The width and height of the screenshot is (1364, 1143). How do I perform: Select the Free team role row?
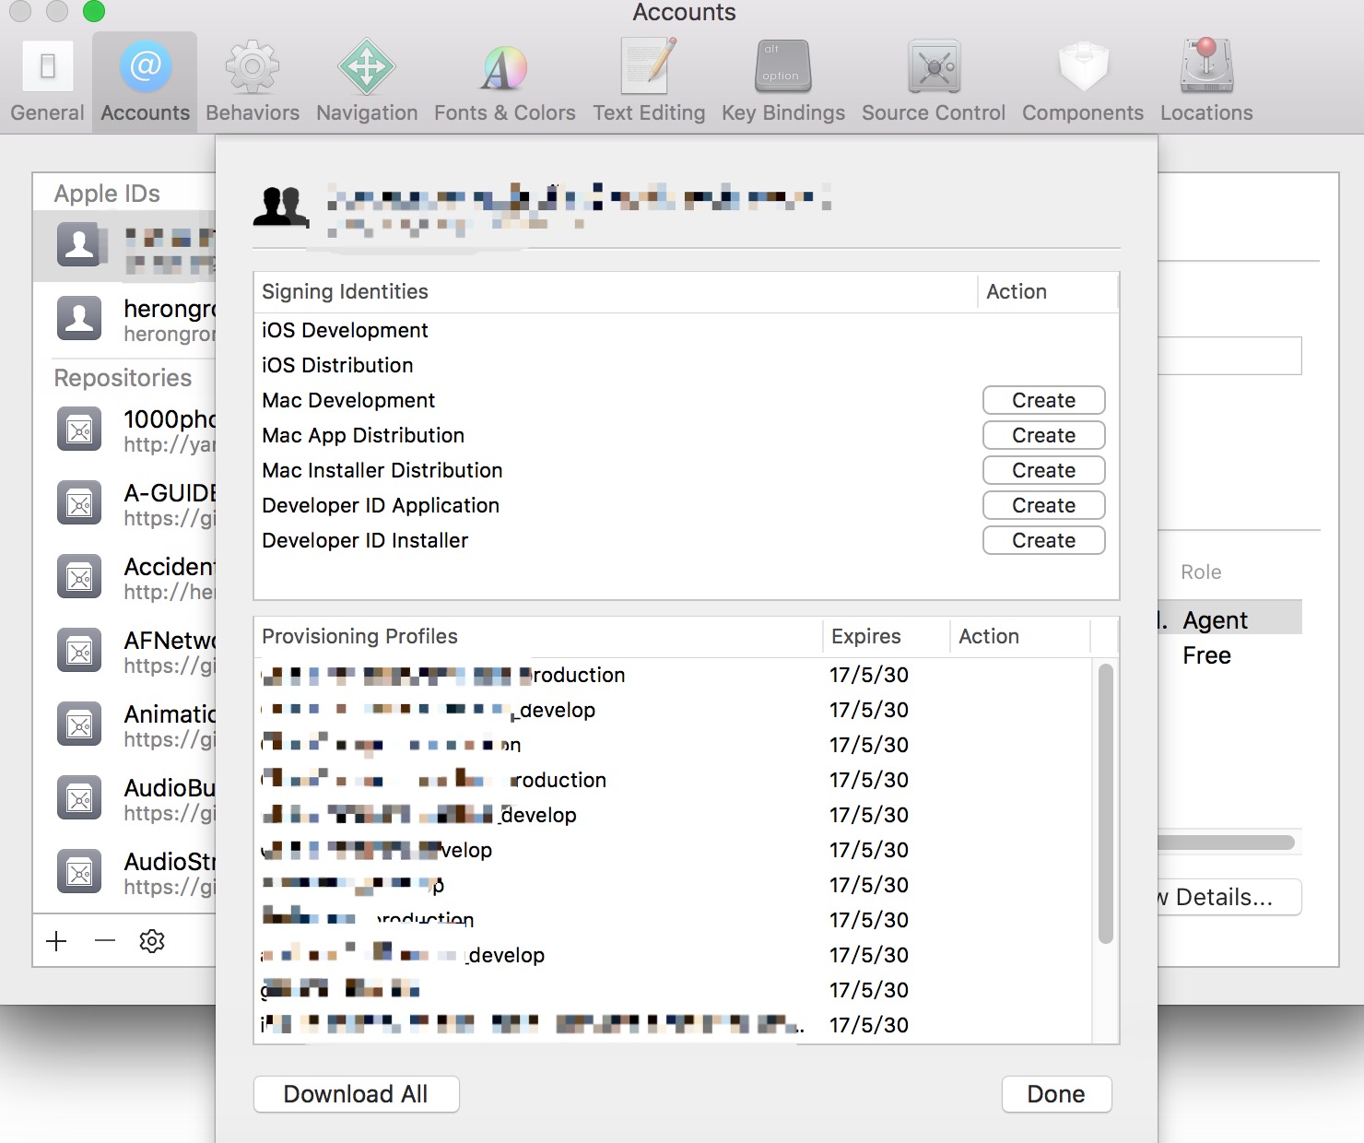coord(1229,654)
